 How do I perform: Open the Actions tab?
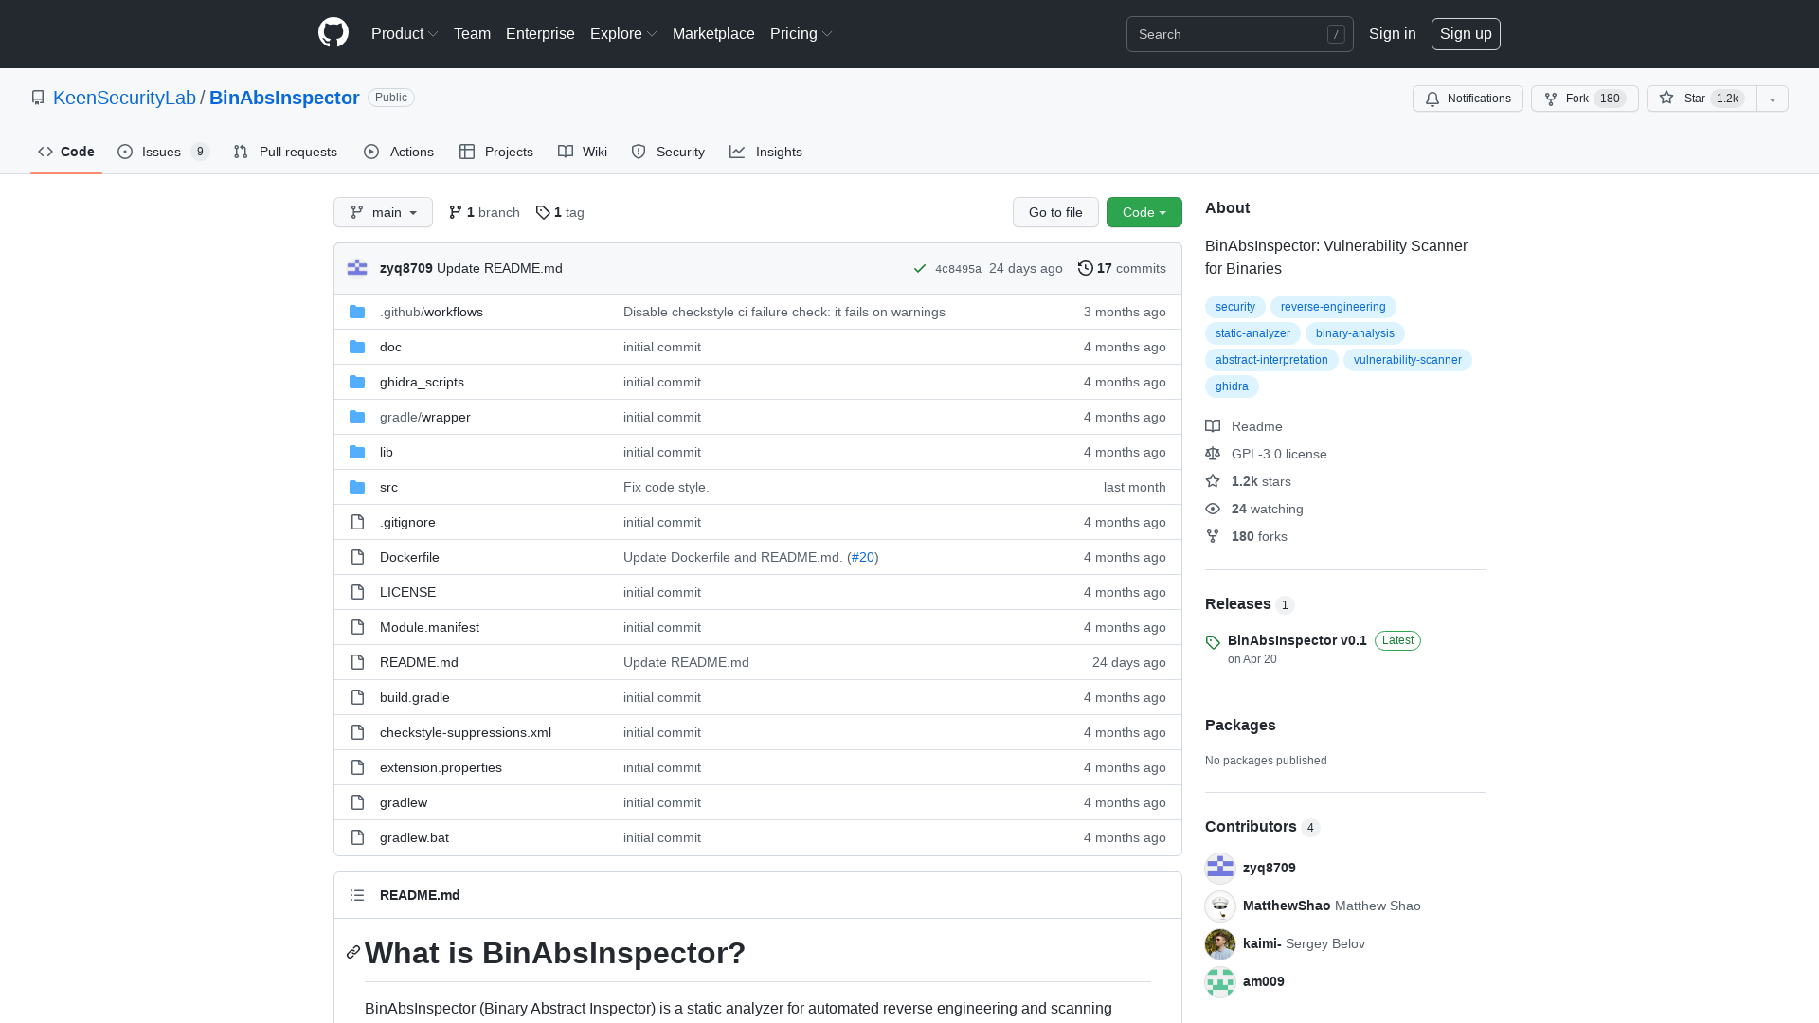point(399,152)
